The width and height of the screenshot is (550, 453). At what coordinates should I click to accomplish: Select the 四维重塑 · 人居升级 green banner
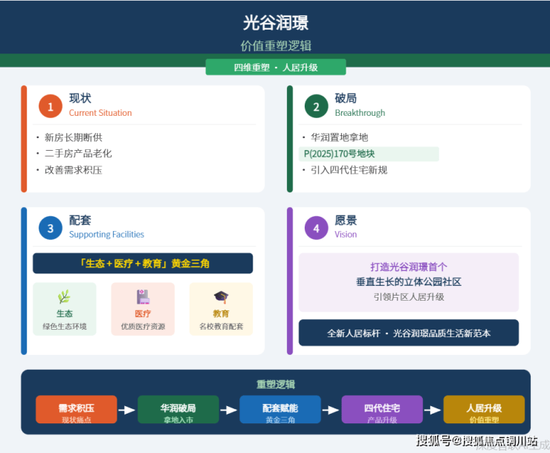click(x=276, y=68)
